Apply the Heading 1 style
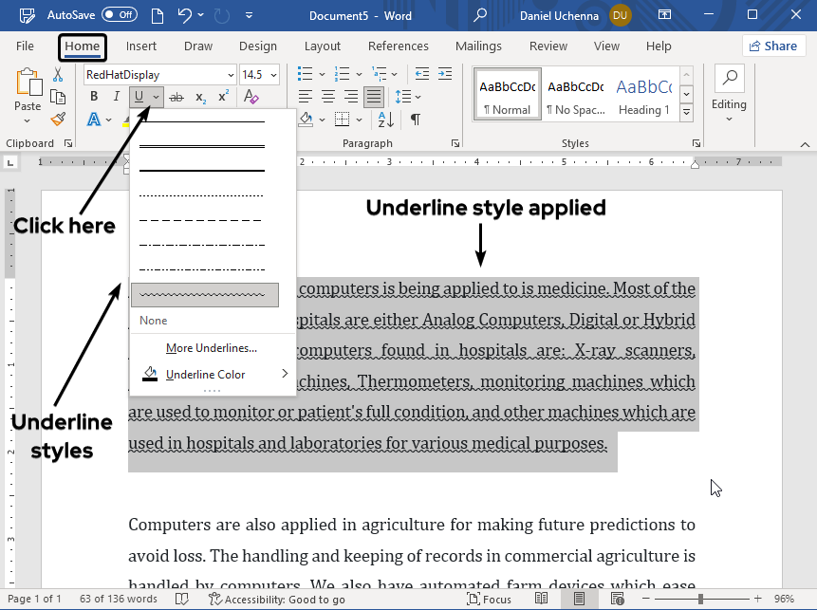The image size is (817, 610). coord(644,95)
